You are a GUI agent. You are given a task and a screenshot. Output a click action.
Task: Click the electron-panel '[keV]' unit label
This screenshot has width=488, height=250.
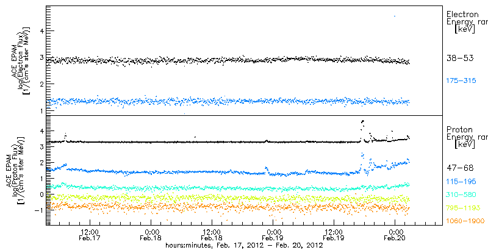click(465, 29)
